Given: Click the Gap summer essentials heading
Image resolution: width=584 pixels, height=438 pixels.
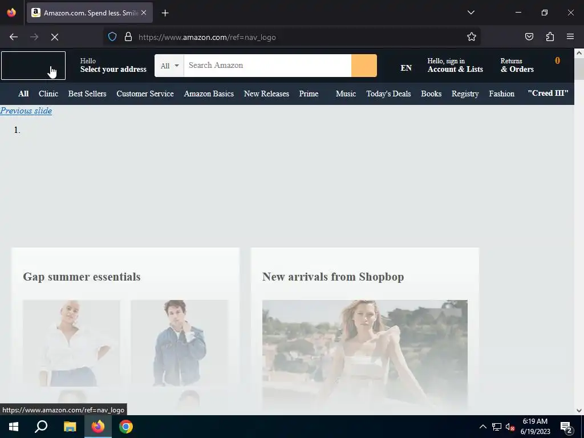Looking at the screenshot, I should click(82, 277).
